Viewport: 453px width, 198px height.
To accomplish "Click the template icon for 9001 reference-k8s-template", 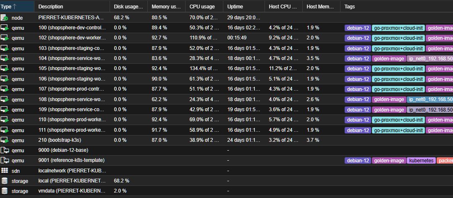I will [4, 161].
